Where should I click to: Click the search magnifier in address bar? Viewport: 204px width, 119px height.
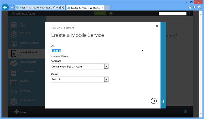(x=54, y=8)
